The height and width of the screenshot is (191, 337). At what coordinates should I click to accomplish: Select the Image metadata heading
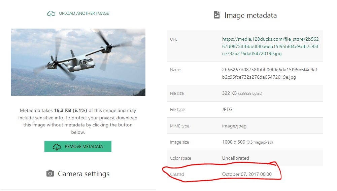(x=250, y=15)
